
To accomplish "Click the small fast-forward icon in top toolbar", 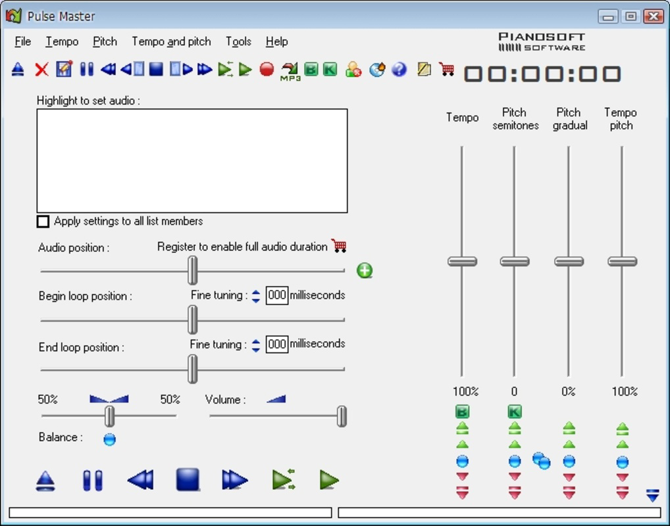I will [x=205, y=69].
